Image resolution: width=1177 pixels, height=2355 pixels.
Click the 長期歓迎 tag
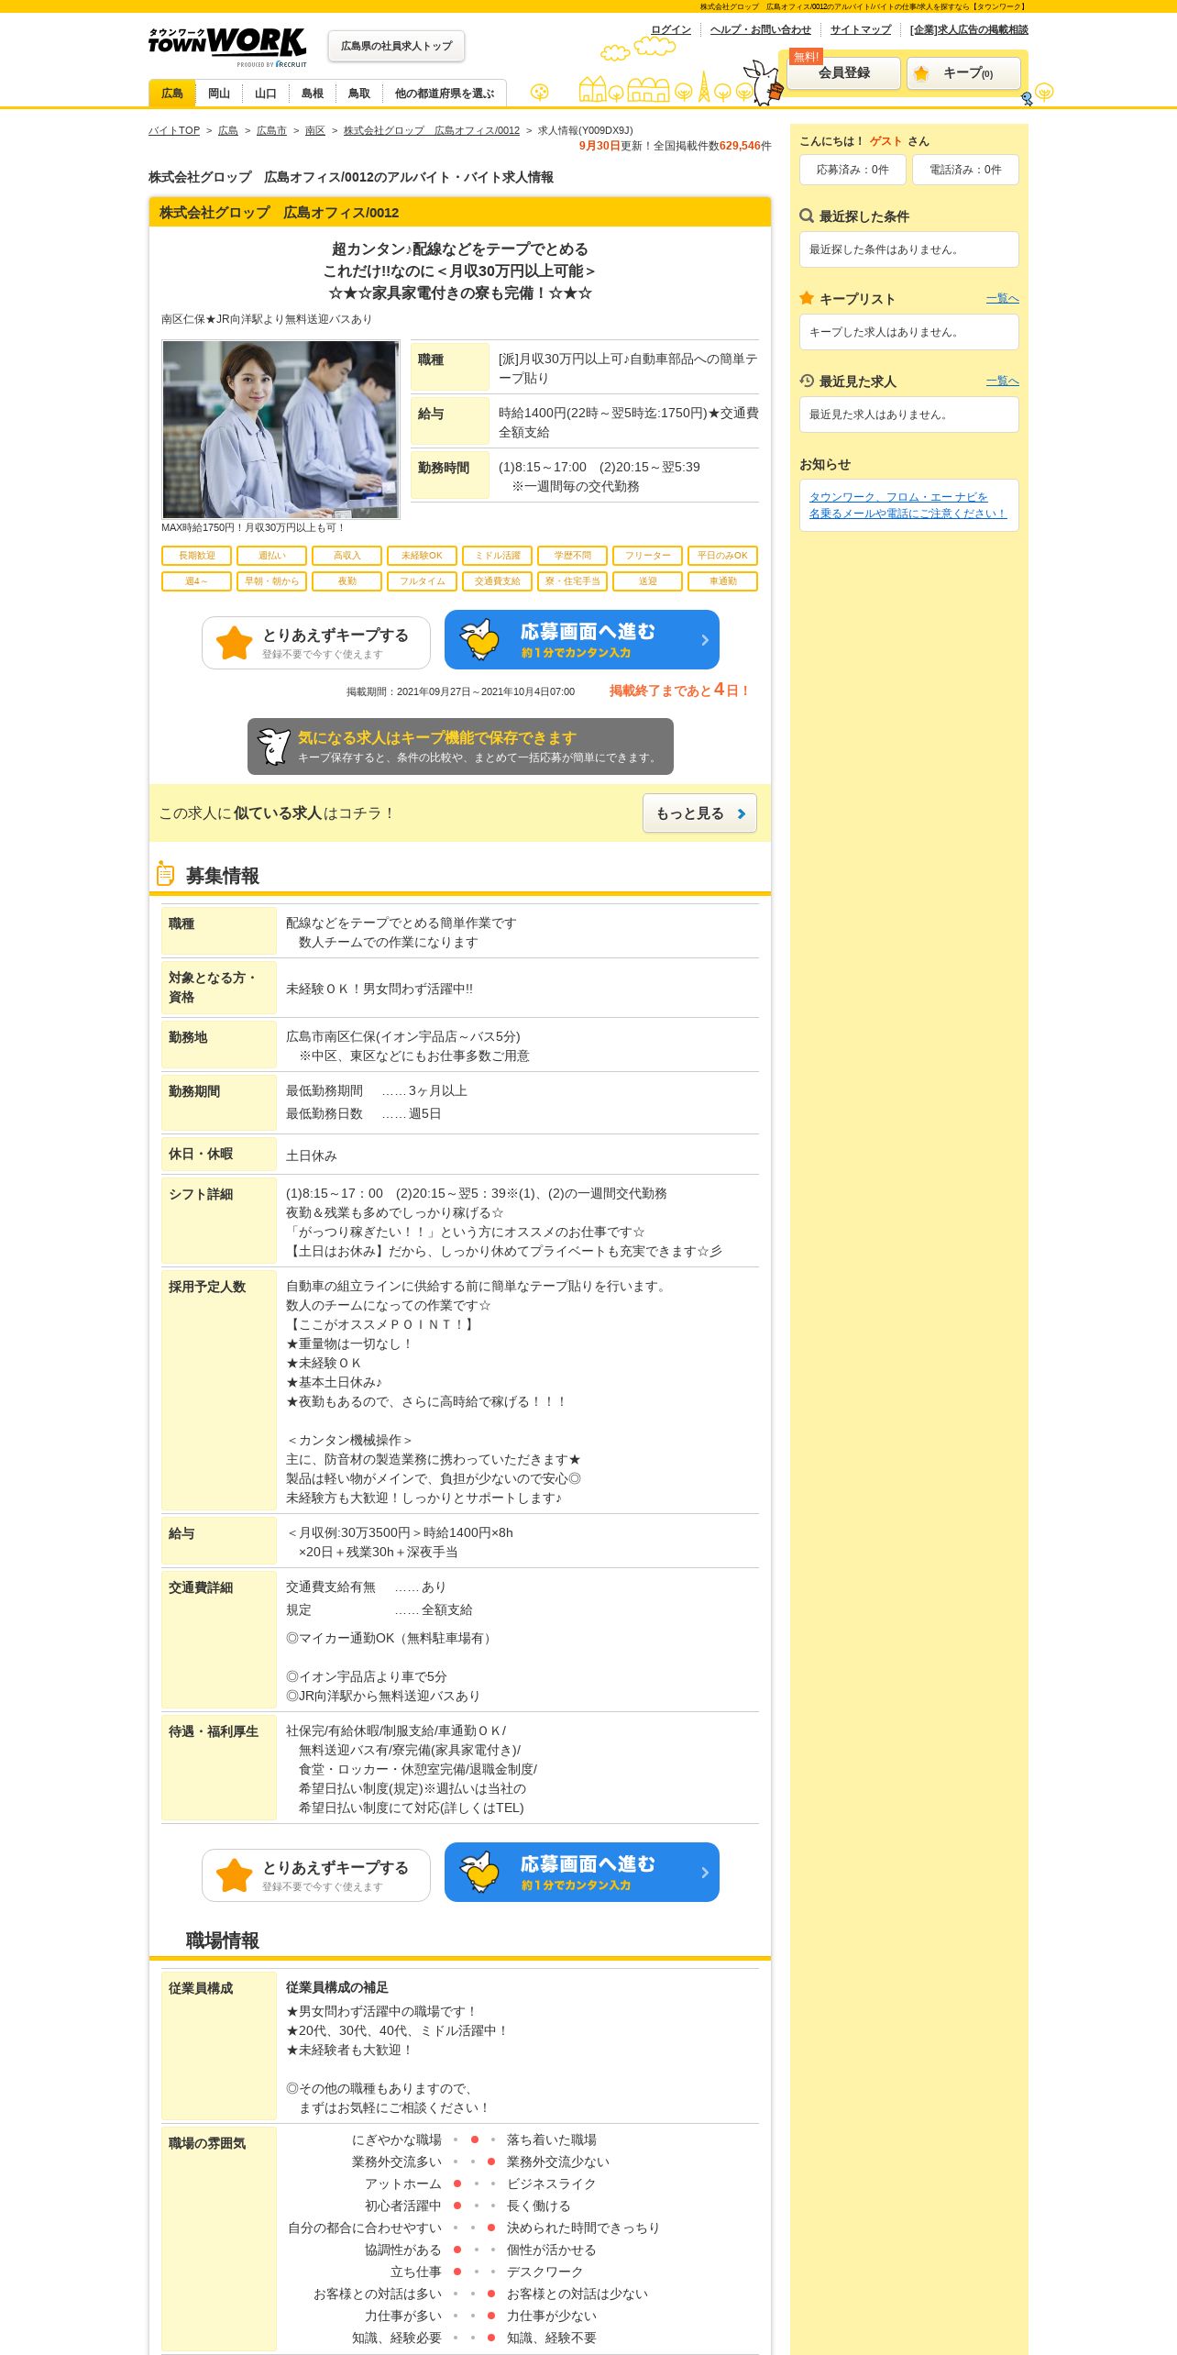pyautogui.click(x=197, y=556)
